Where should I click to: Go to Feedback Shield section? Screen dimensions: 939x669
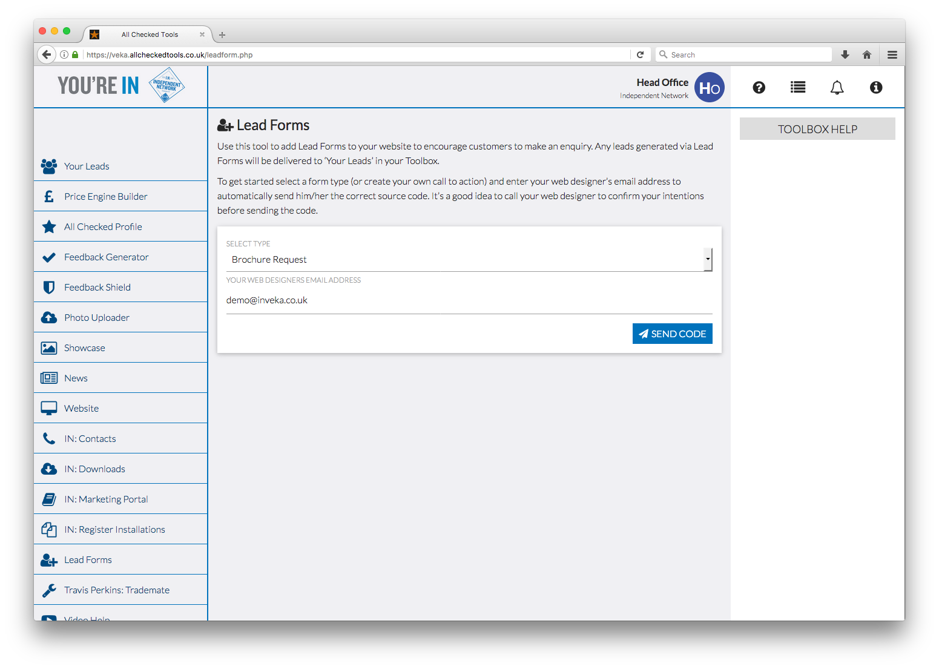tap(97, 287)
